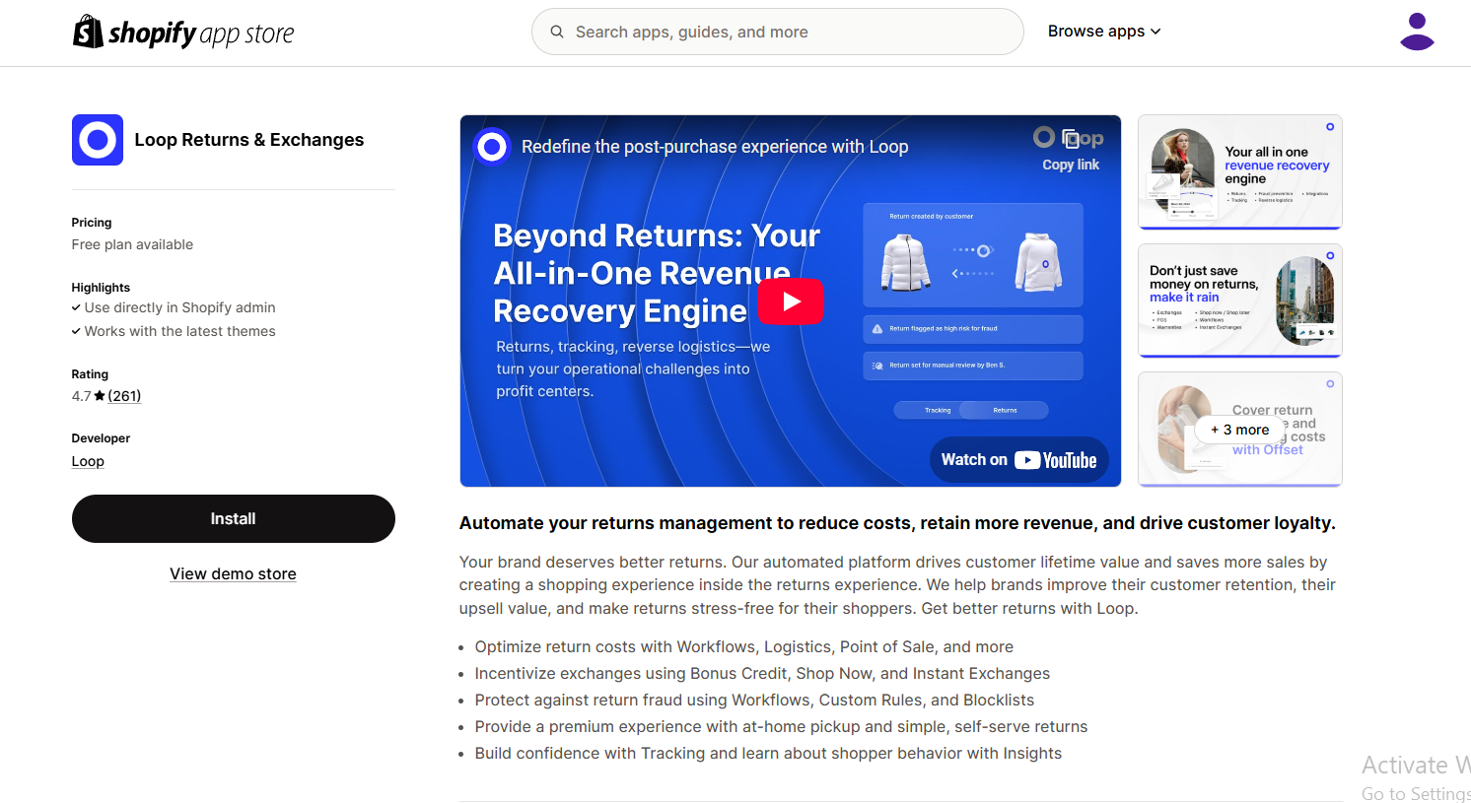The width and height of the screenshot is (1471, 803).
Task: Click bullet 'Protect against return fraud'
Action: click(x=754, y=701)
